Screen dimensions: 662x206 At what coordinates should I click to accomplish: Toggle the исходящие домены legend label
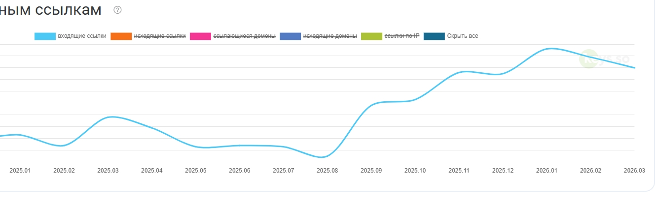[330, 36]
